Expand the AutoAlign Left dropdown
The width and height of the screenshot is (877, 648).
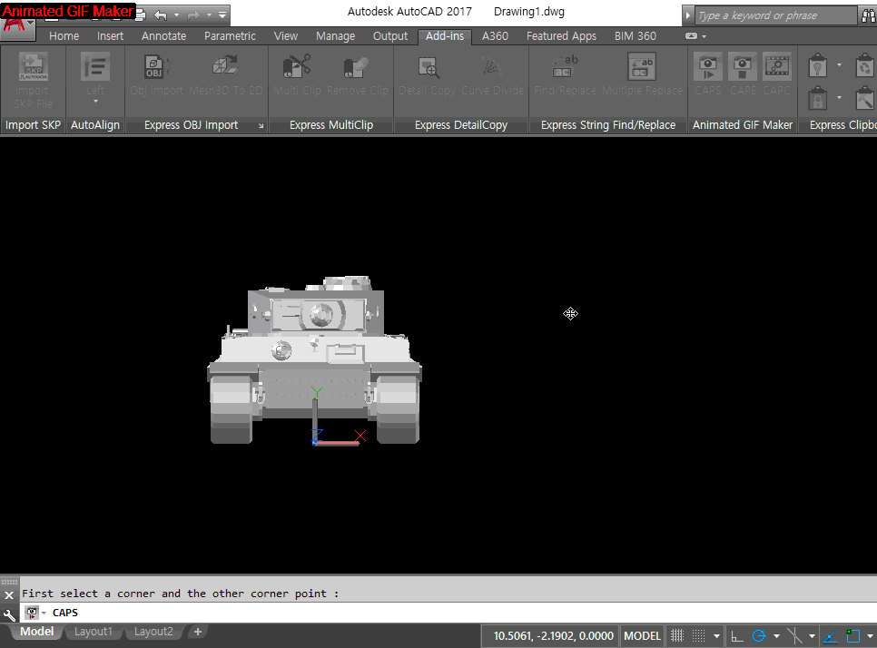coord(95,103)
